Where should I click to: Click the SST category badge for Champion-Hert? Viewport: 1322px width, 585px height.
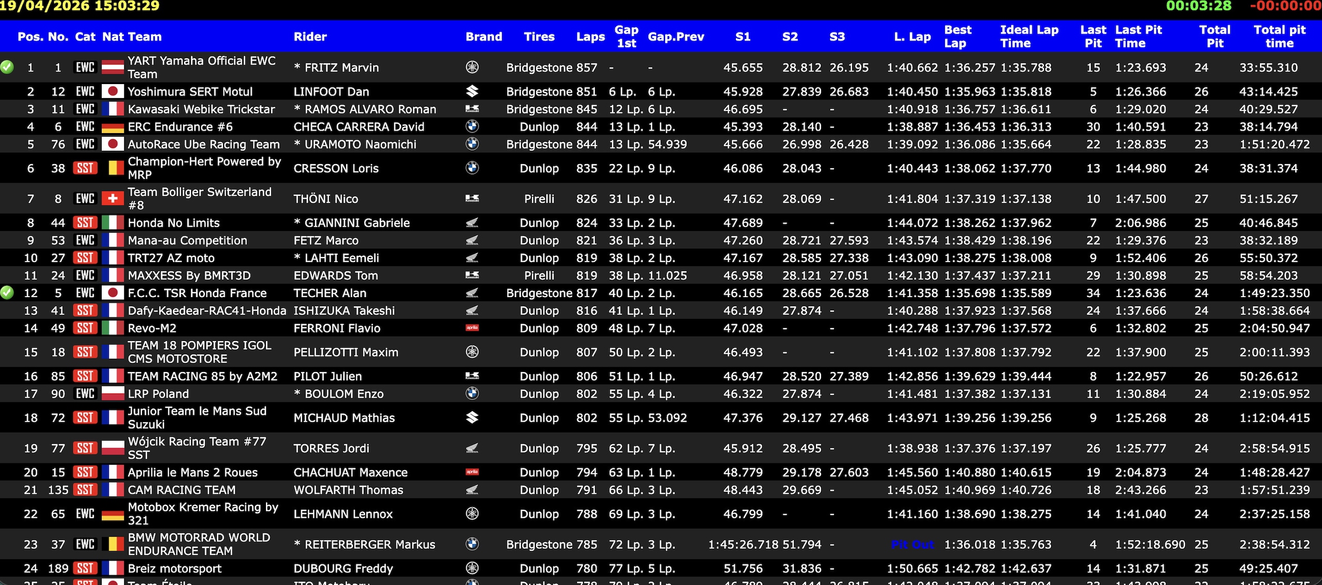[x=85, y=168]
